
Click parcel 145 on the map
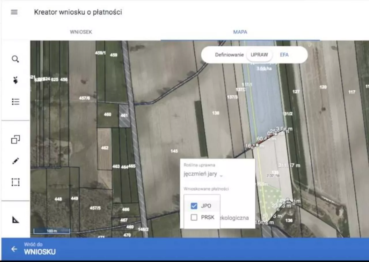point(174,151)
